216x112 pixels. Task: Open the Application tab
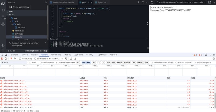pyautogui.click(x=79, y=55)
